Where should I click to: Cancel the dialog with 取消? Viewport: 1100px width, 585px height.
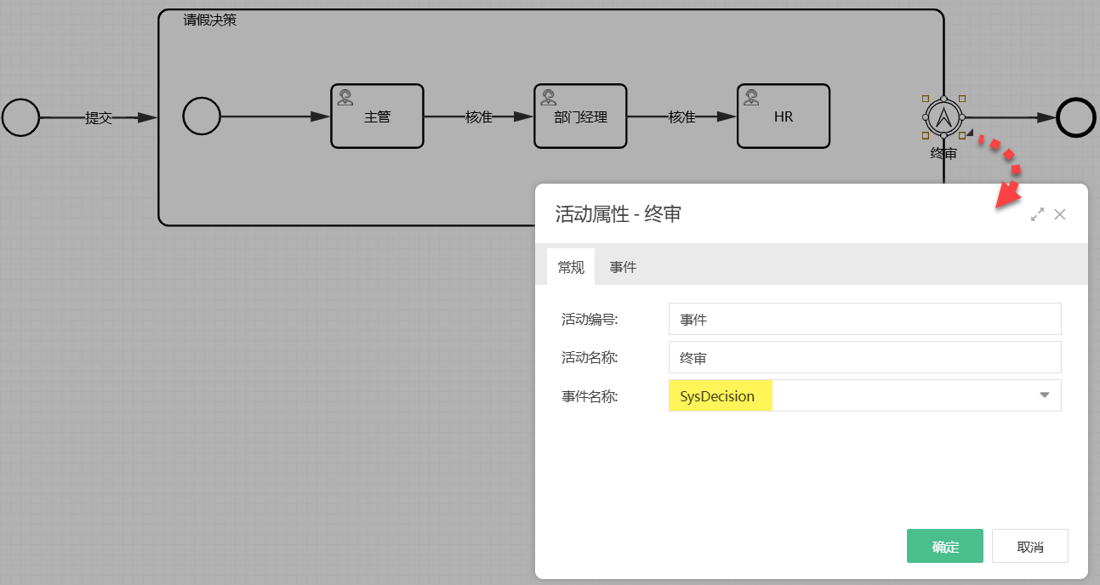pos(1029,546)
